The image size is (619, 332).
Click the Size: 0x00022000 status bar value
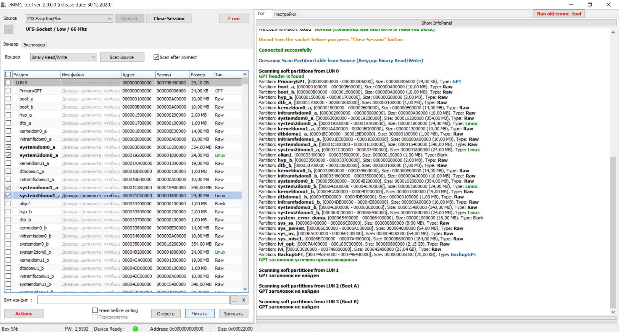point(235,329)
